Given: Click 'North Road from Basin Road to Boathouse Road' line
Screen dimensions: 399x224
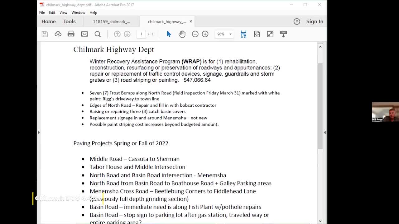Looking at the screenshot, I should pyautogui.click(x=180, y=183).
